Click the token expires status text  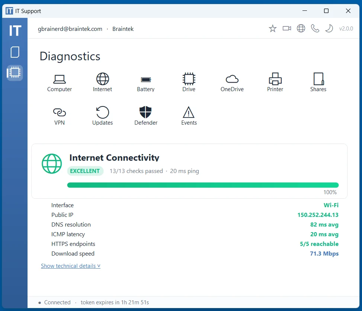coord(115,302)
